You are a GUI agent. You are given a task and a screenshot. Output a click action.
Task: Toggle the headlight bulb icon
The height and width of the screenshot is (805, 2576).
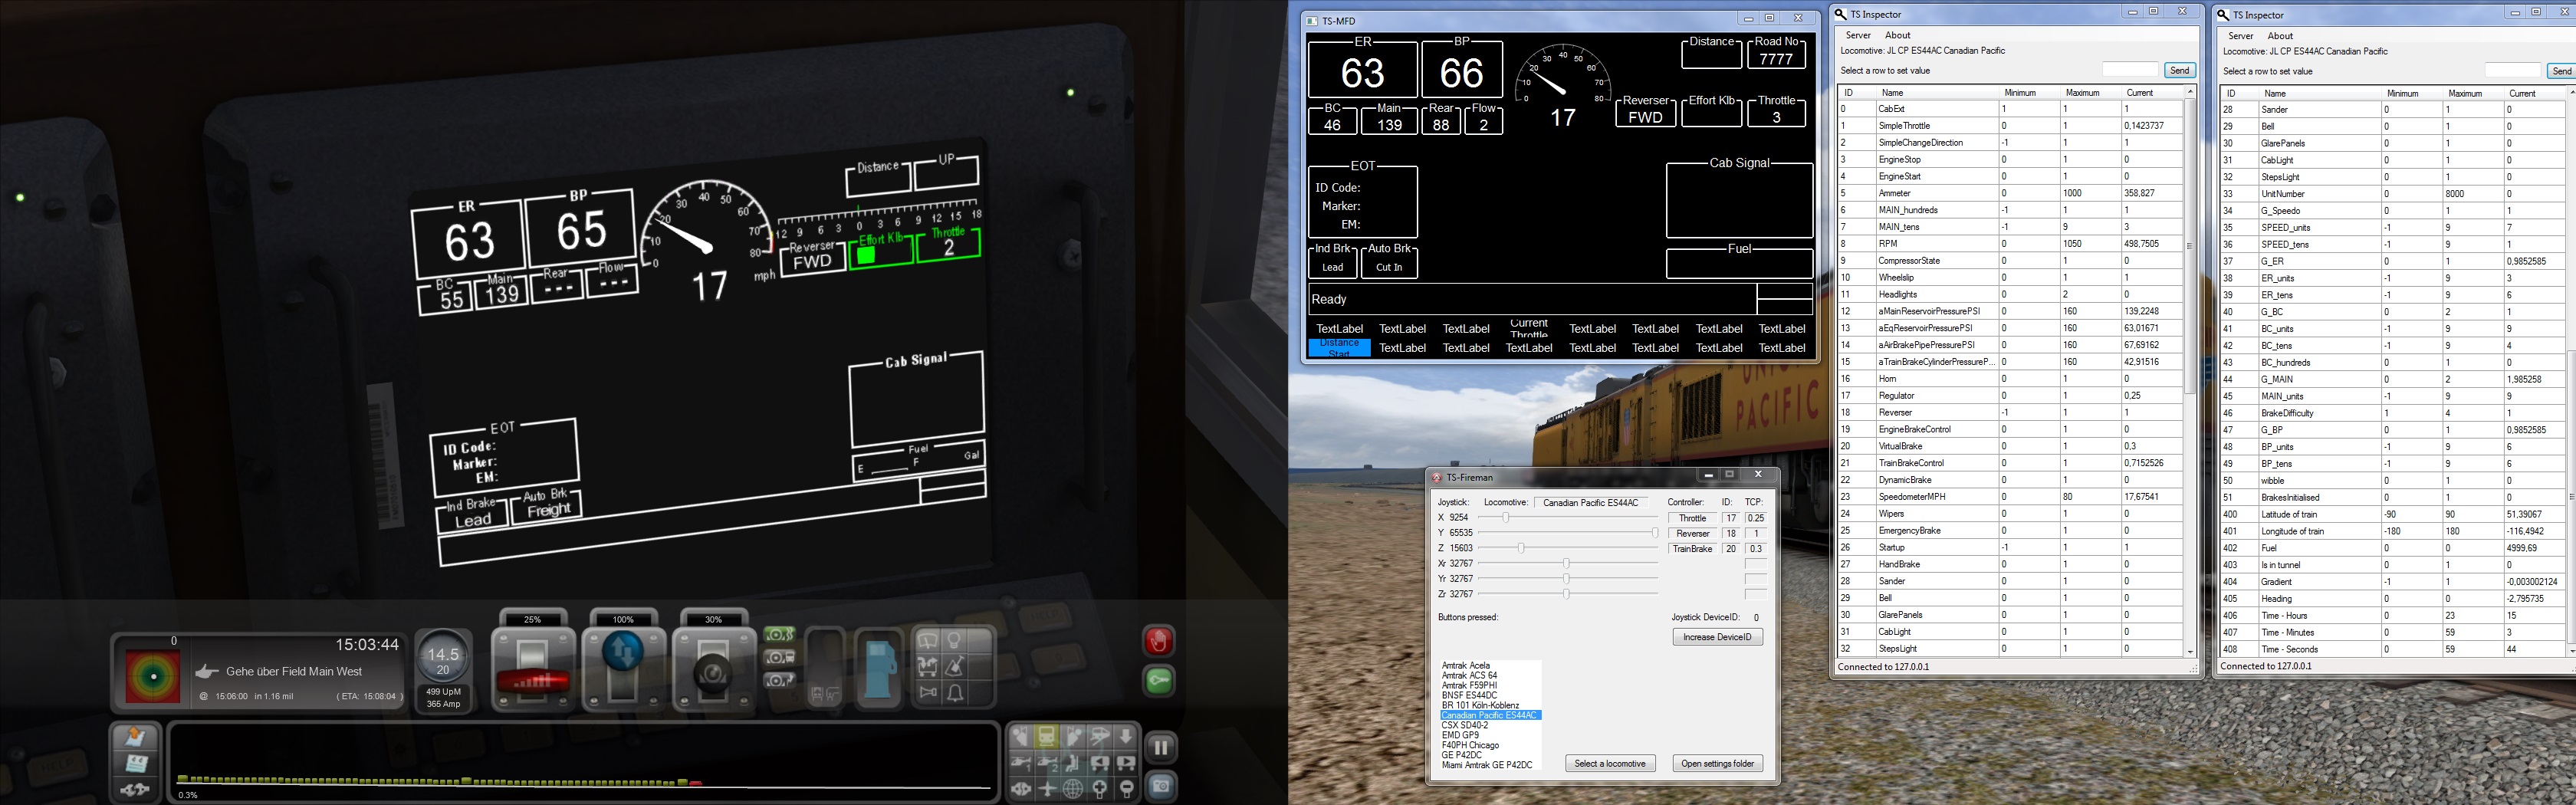(955, 641)
